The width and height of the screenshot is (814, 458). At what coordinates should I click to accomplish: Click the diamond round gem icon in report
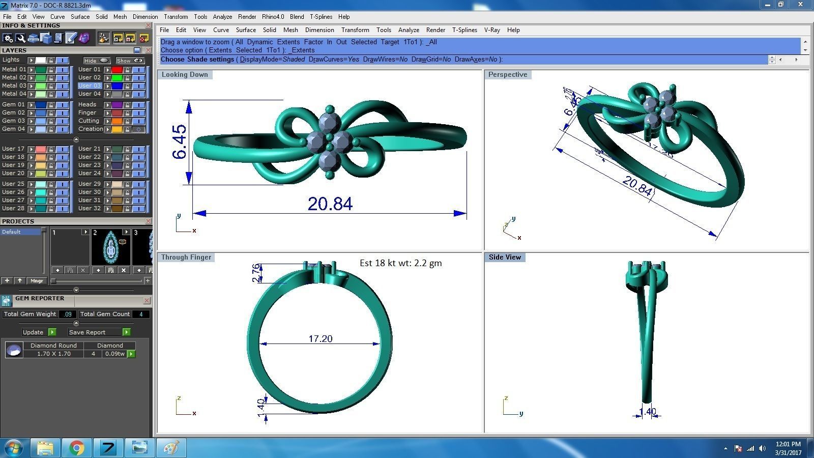pyautogui.click(x=14, y=350)
